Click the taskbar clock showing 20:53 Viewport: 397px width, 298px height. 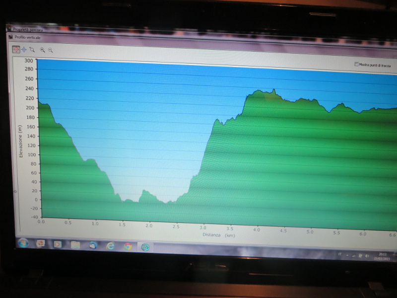pos(383,255)
